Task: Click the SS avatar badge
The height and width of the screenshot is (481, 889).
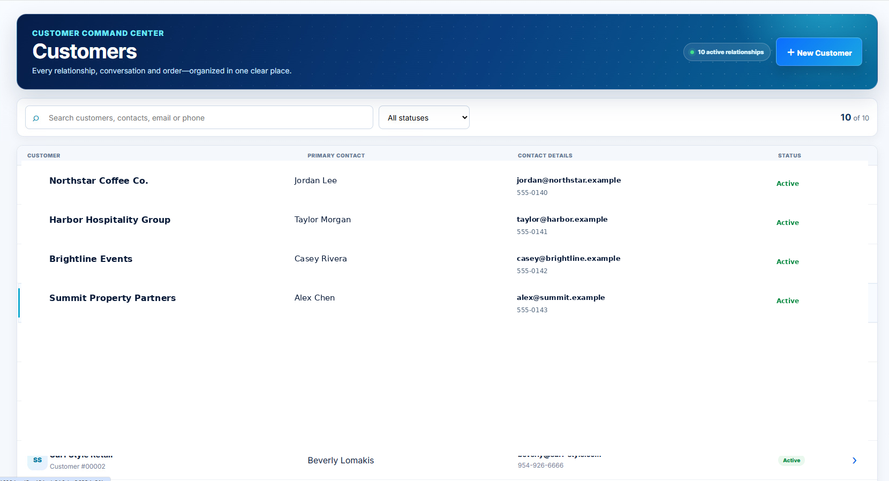Action: click(37, 461)
